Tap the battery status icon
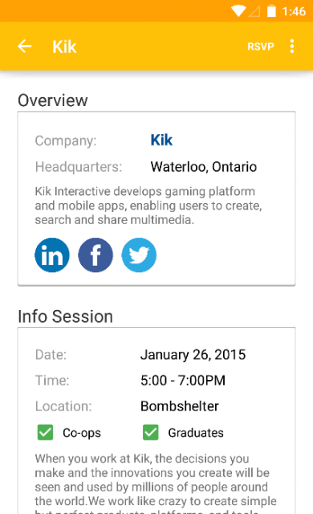The image size is (313, 514). 271,11
